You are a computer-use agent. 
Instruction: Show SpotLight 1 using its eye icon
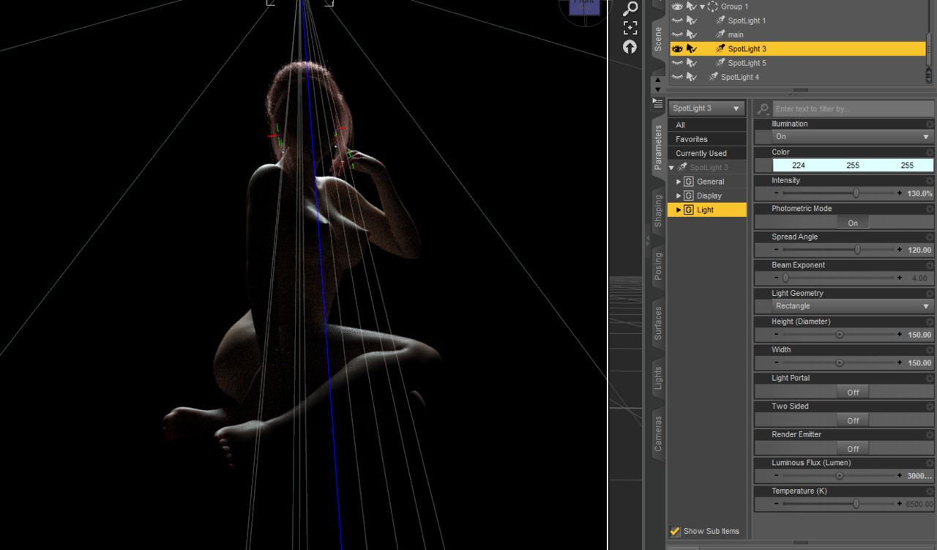click(677, 21)
